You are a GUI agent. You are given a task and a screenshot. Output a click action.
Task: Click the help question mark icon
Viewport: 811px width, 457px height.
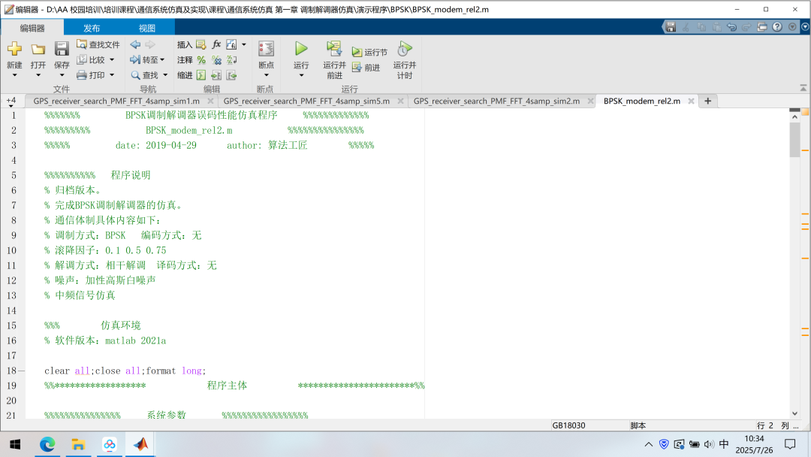pyautogui.click(x=777, y=27)
